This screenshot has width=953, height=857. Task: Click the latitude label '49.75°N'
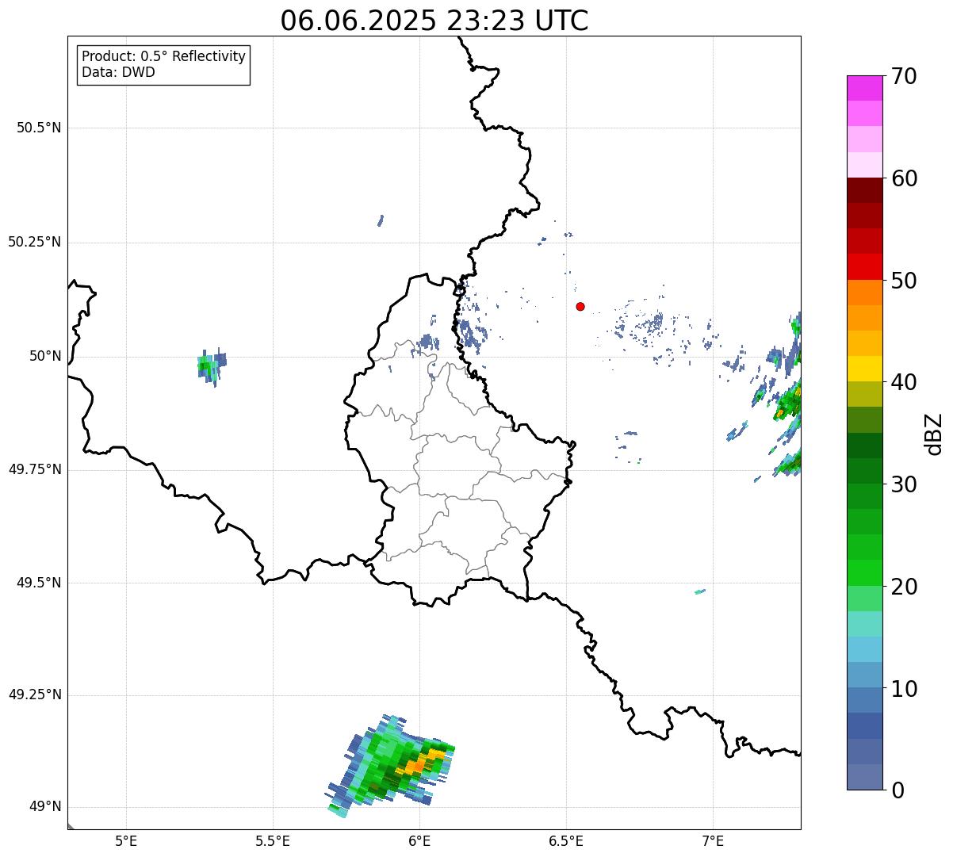click(x=34, y=469)
